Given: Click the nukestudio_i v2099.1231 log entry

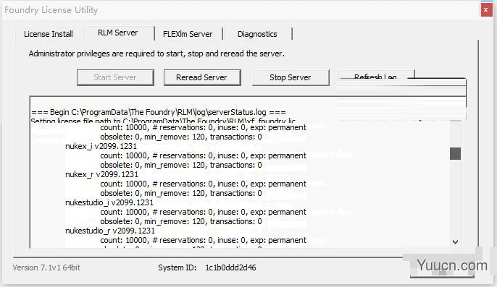Looking at the screenshot, I should pyautogui.click(x=109, y=202).
